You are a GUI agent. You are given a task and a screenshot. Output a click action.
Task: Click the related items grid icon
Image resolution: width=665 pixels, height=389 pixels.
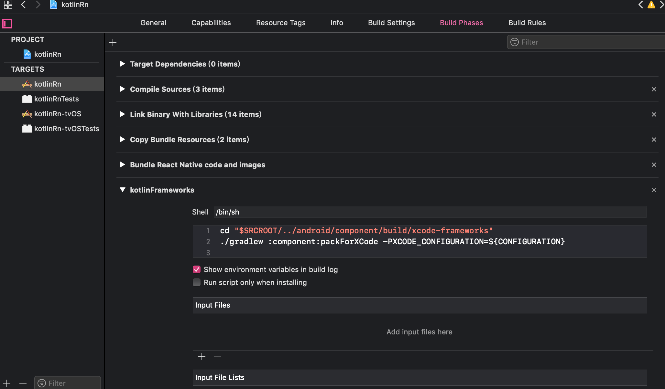(x=8, y=5)
